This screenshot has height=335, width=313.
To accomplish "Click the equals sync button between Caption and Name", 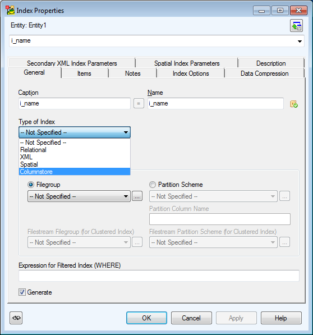I will [x=139, y=103].
